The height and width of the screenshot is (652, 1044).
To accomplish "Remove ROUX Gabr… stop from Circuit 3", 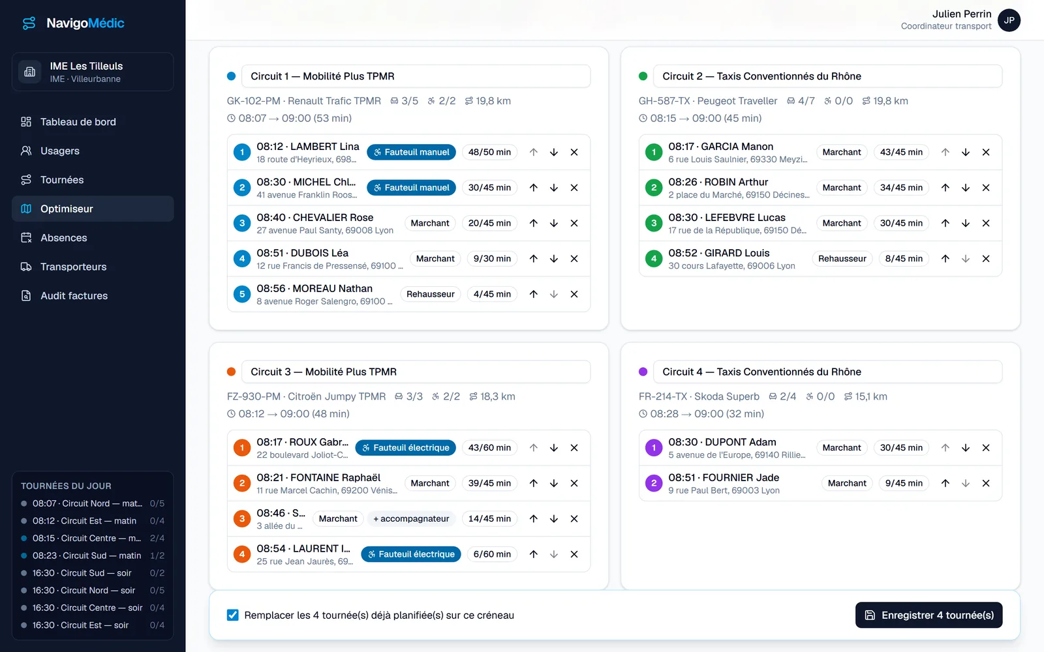I will pos(574,448).
